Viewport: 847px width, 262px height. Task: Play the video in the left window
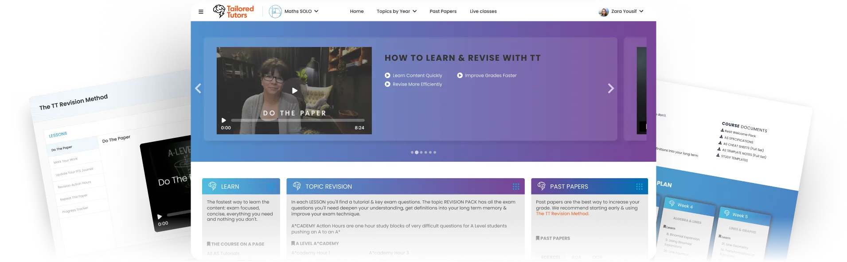coord(160,217)
